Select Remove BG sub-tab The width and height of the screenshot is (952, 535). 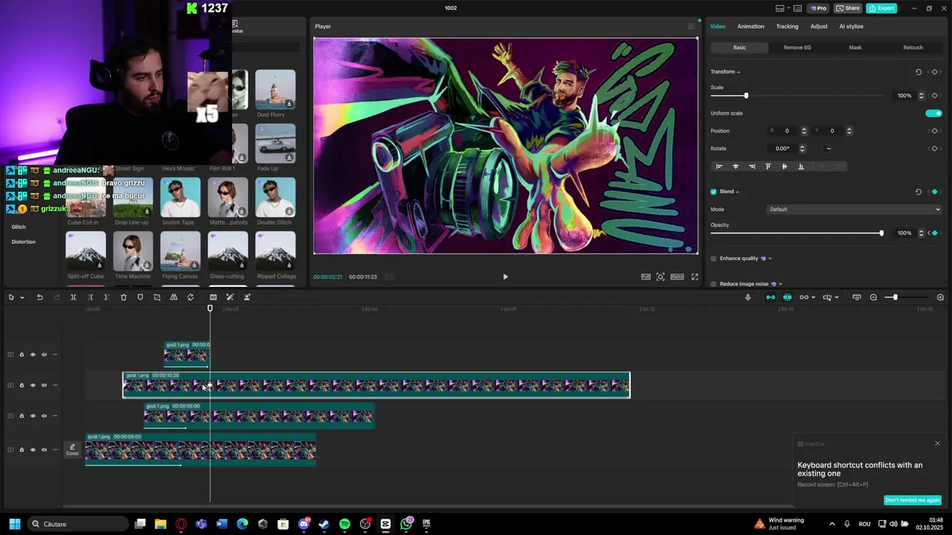797,48
